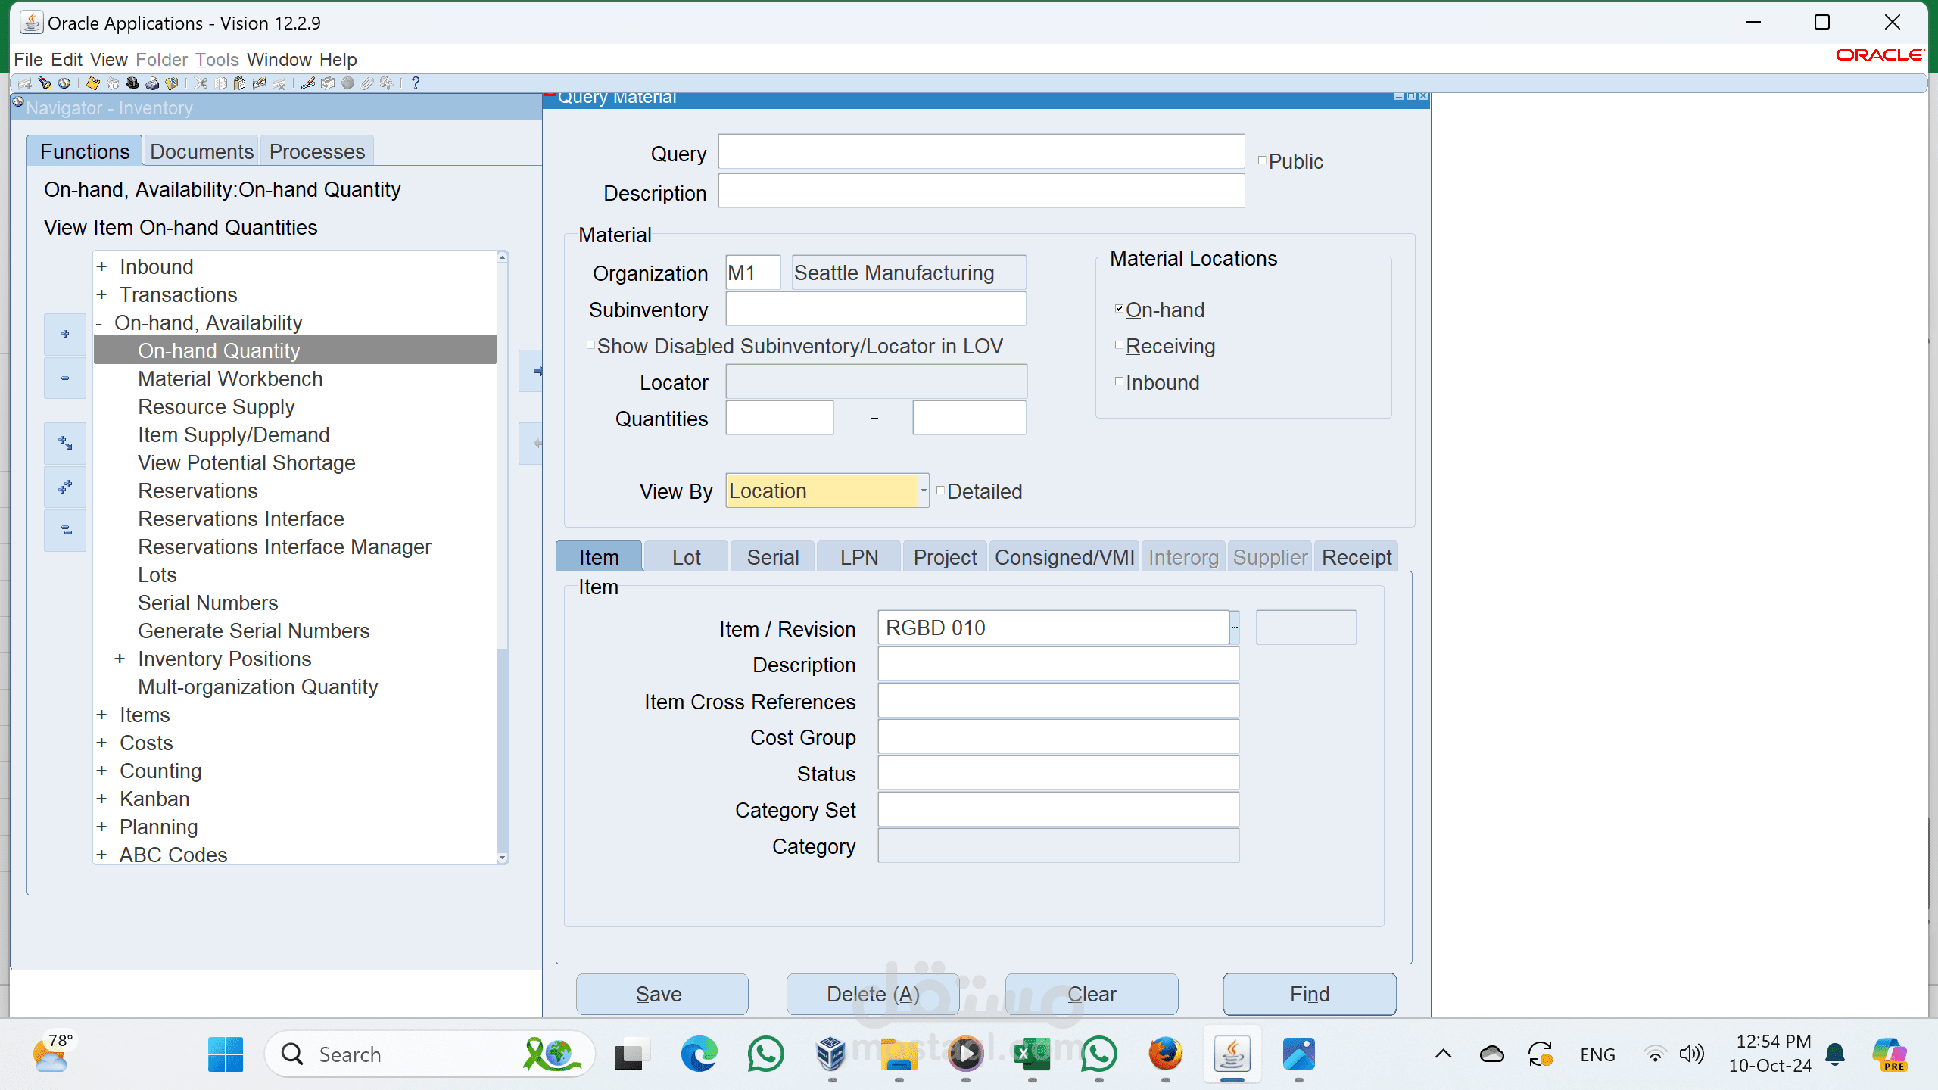Expand the Transactions tree node

(x=101, y=294)
